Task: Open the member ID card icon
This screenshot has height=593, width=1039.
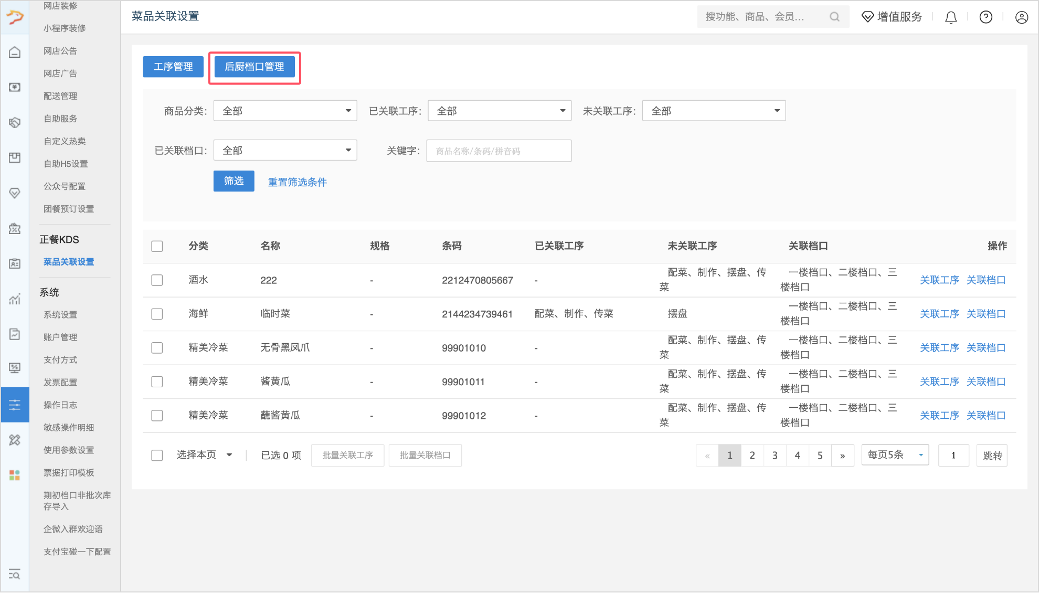Action: [15, 263]
